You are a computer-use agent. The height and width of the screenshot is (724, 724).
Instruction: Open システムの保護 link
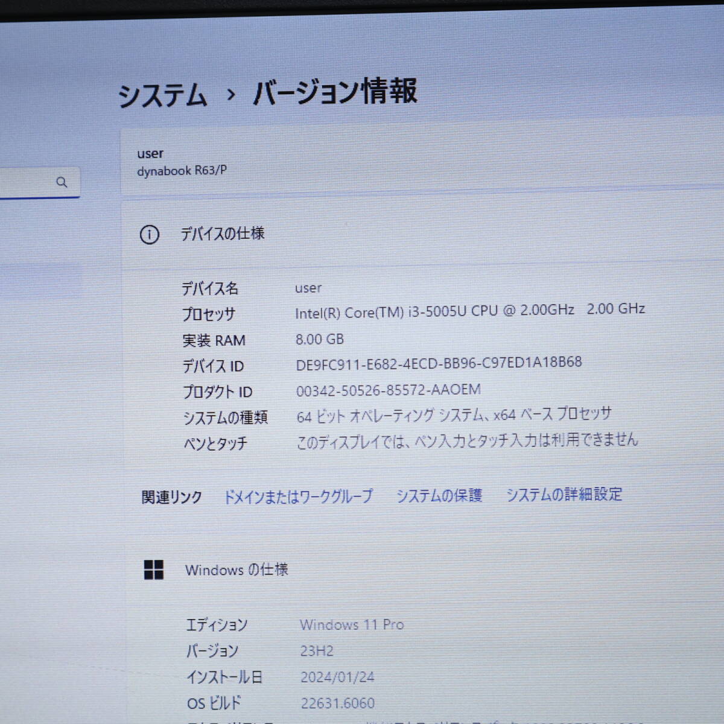pyautogui.click(x=439, y=495)
